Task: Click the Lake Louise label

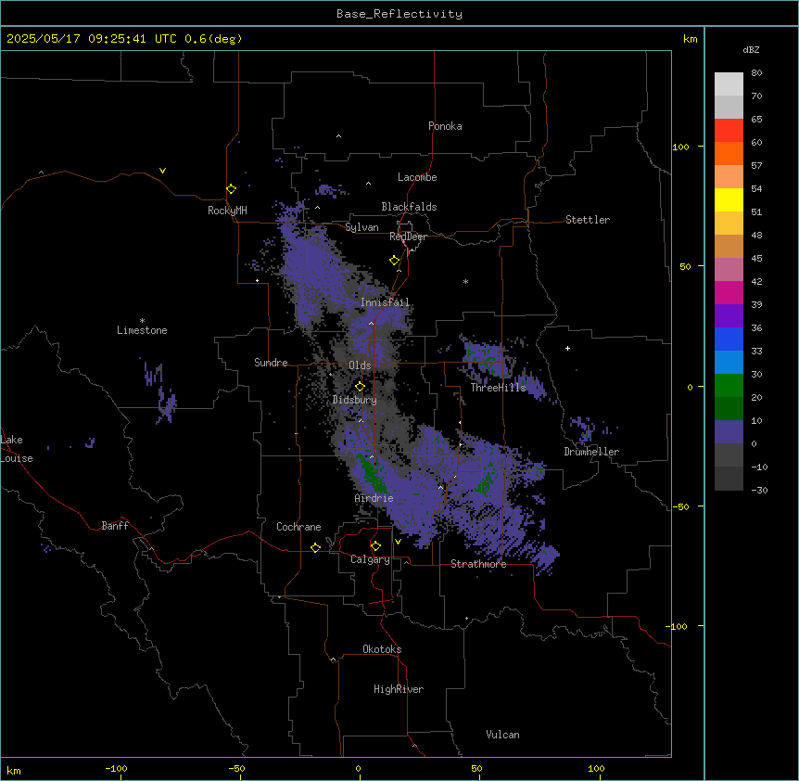Action: pyautogui.click(x=16, y=449)
